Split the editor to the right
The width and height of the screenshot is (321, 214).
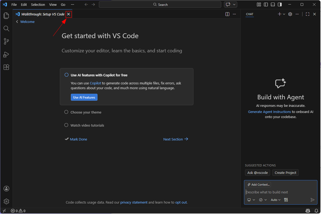(x=227, y=14)
